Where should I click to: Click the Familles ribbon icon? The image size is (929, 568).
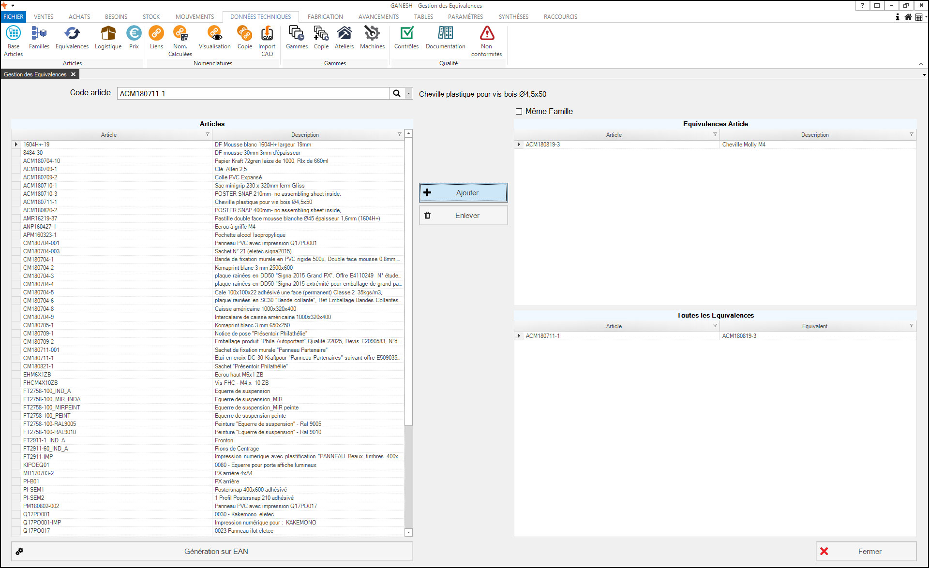(39, 34)
